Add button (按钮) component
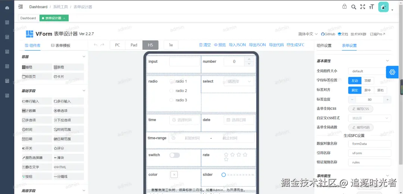The image size is (403, 194). [37, 177]
